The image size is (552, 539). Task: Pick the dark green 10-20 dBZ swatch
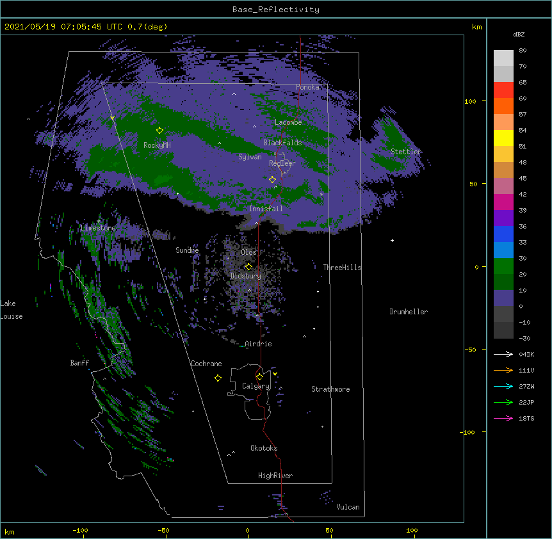[x=503, y=282]
